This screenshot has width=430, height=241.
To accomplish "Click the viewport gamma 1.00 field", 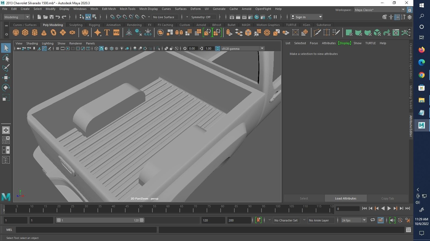I will coord(209,48).
